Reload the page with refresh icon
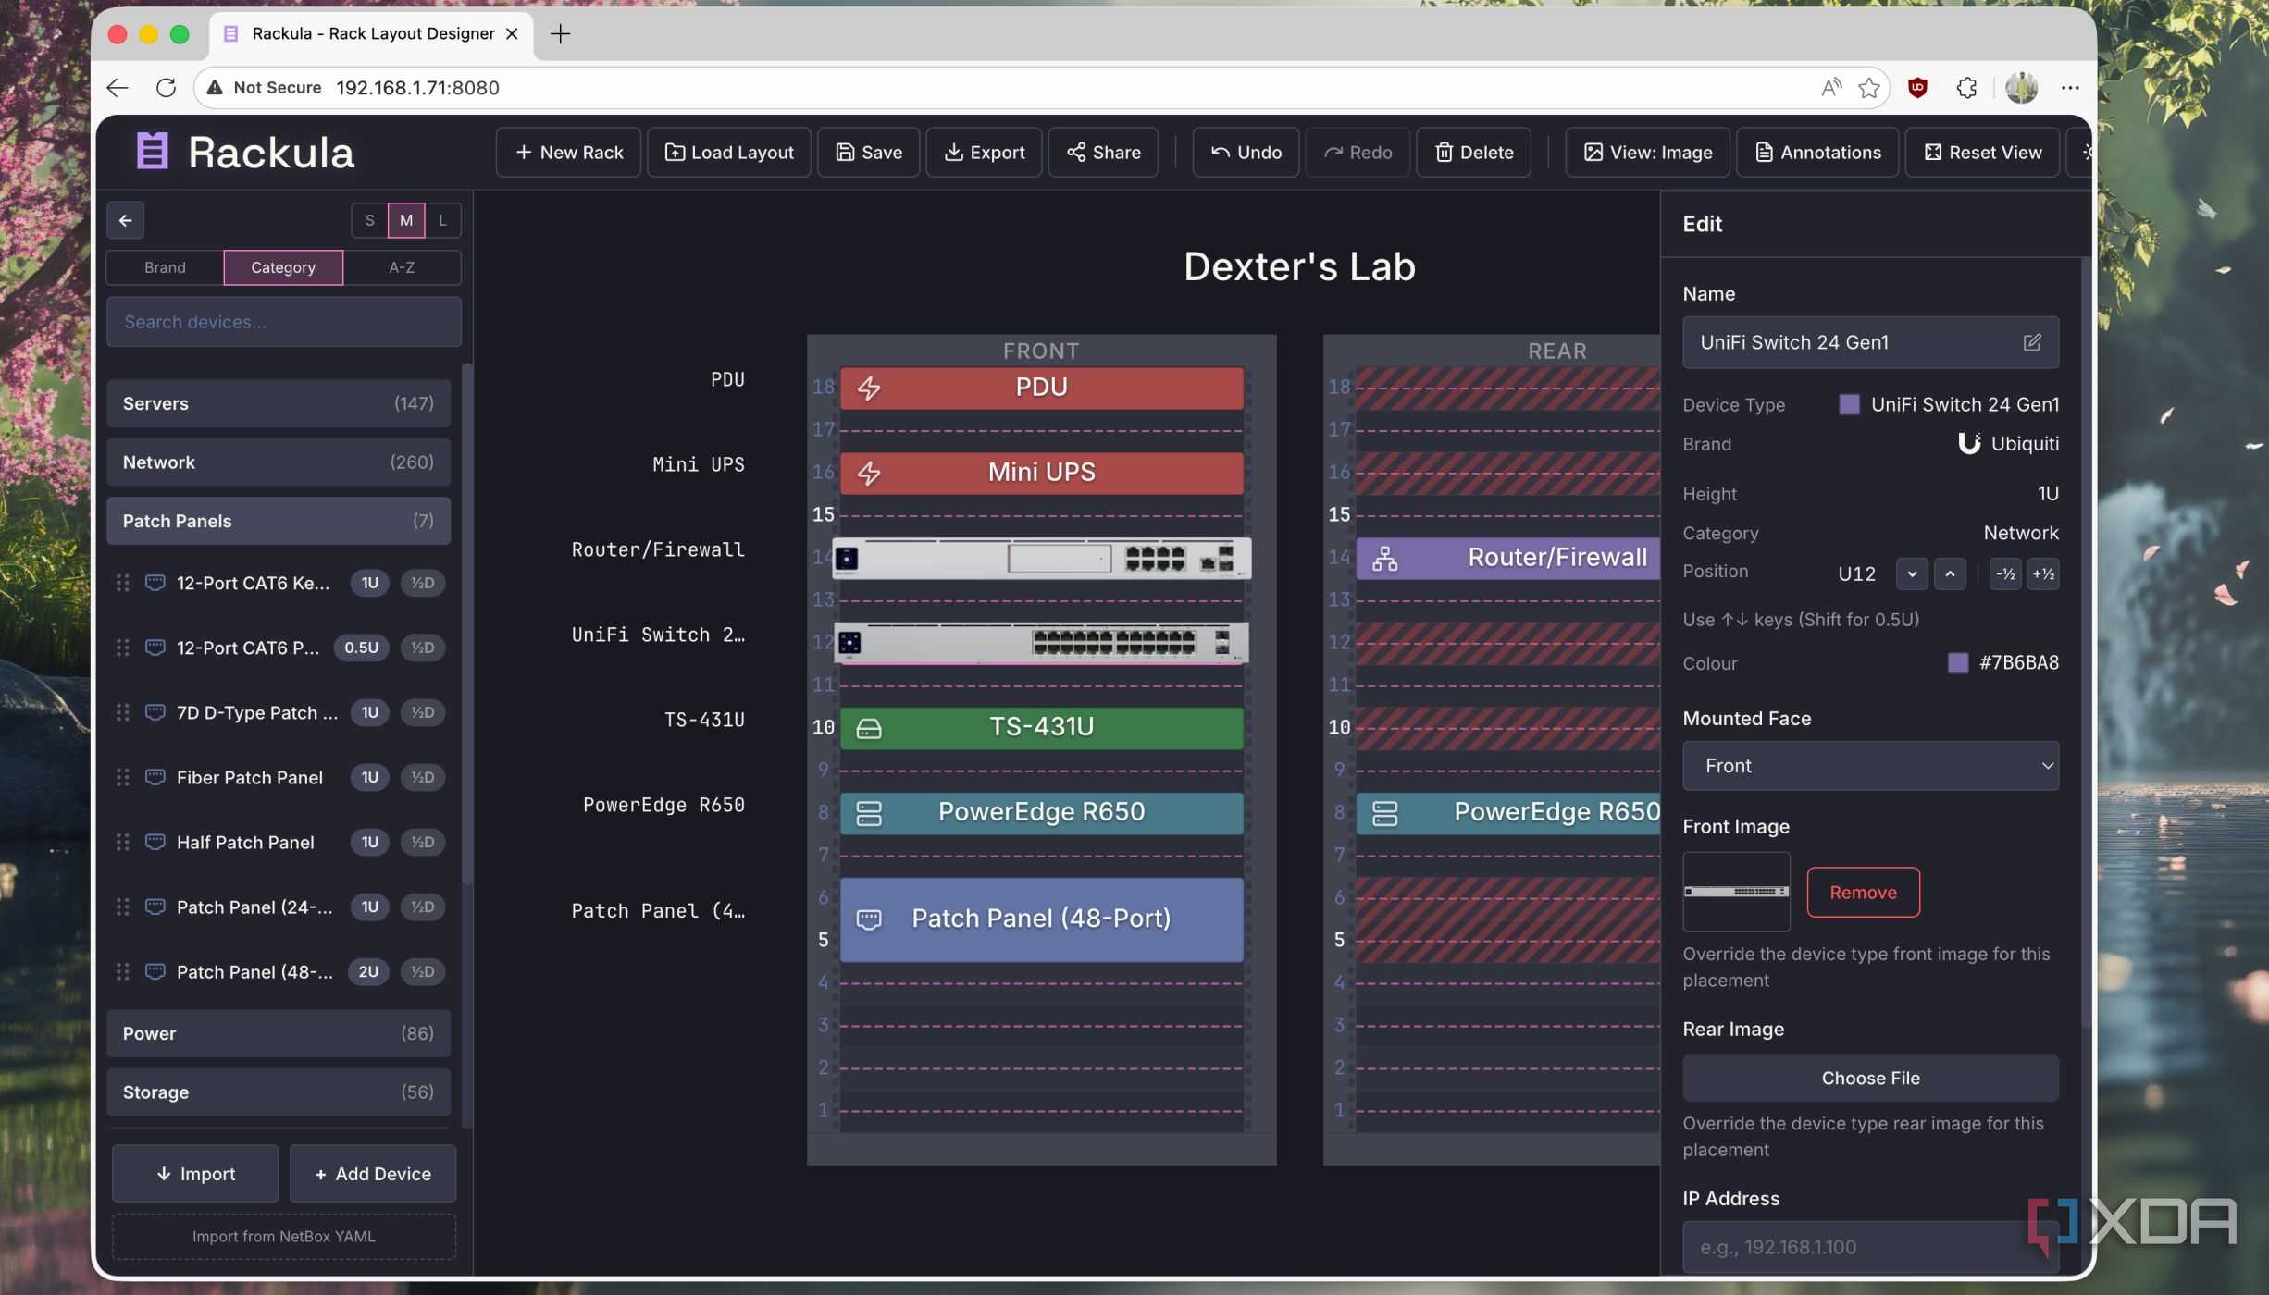Image resolution: width=2269 pixels, height=1295 pixels. click(166, 87)
